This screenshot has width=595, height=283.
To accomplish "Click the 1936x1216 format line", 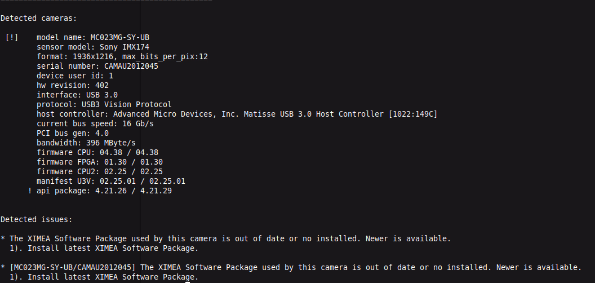I will 122,56.
